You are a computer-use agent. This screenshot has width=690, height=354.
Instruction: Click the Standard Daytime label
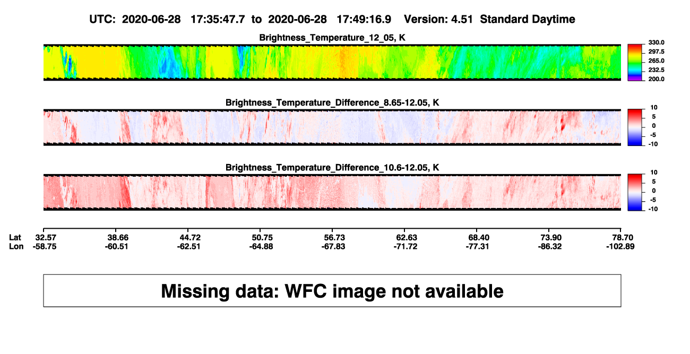[527, 20]
